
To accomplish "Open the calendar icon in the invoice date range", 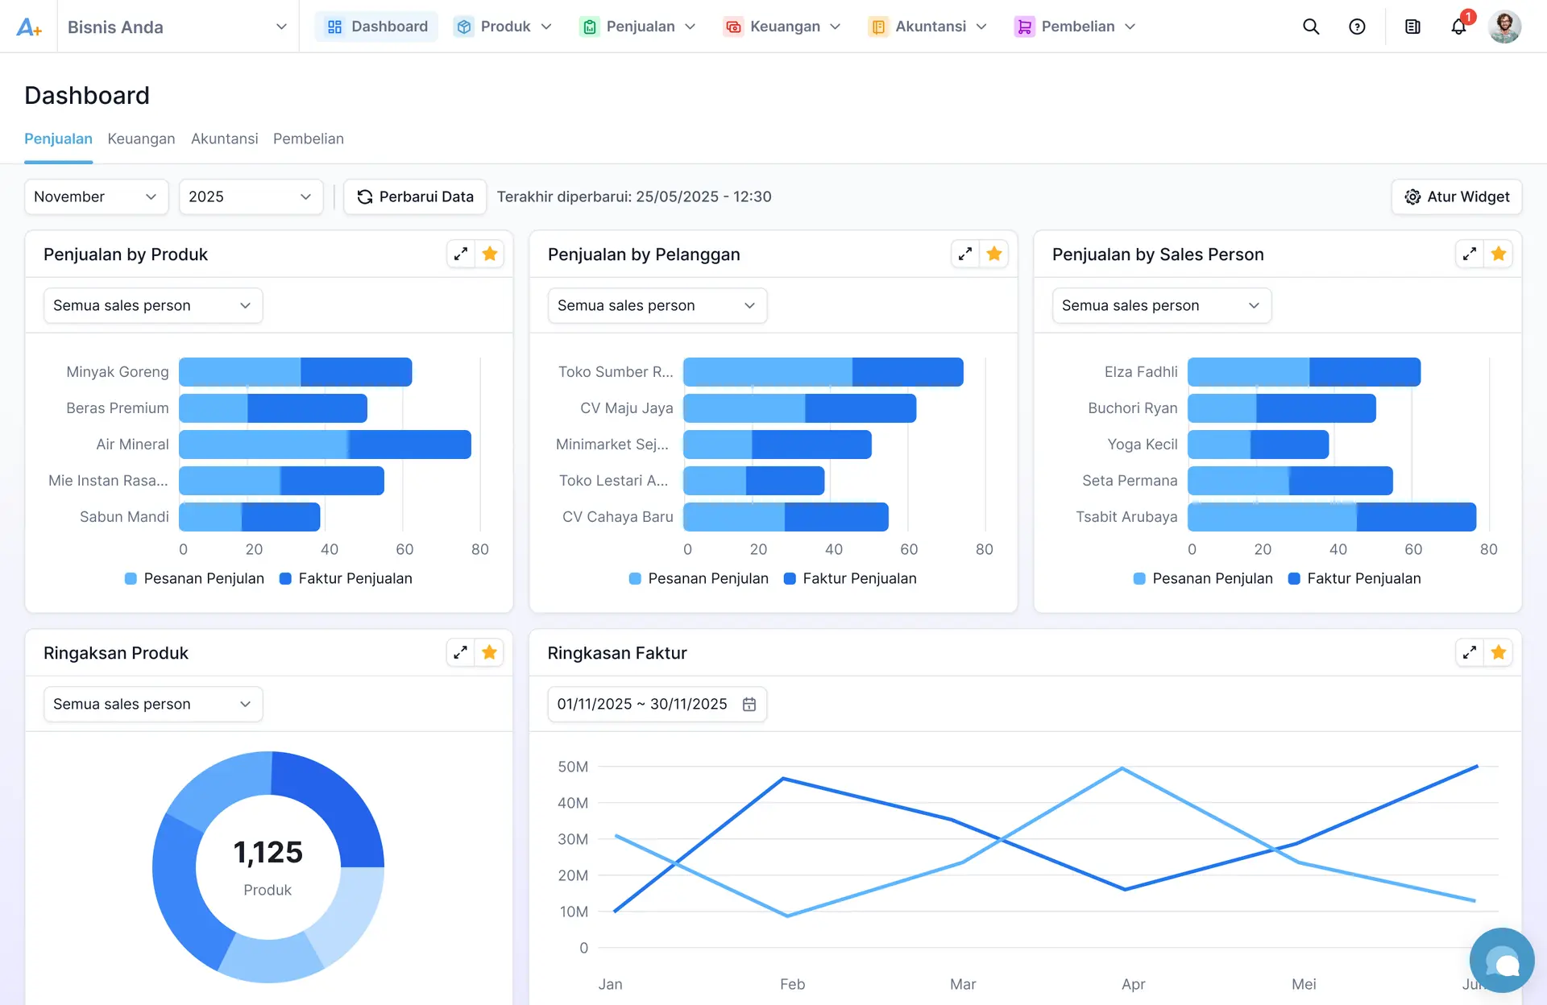I will pyautogui.click(x=749, y=704).
